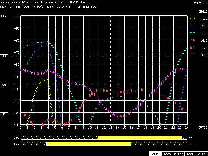Click the 7.0 MHz cyan legend marker

[x=193, y=33]
